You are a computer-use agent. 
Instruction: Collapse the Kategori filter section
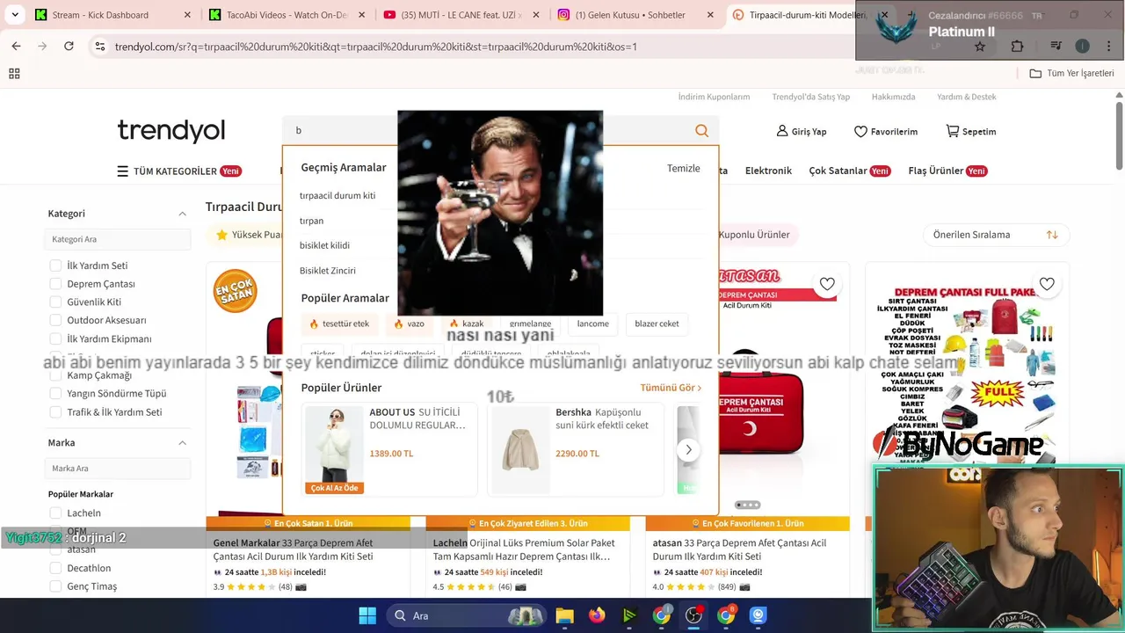[182, 214]
